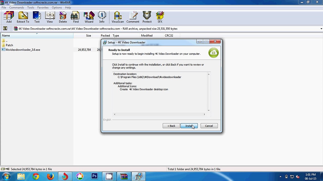Screen dimensions: 323x181
Task: Open the View file tool
Action: pos(50,17)
